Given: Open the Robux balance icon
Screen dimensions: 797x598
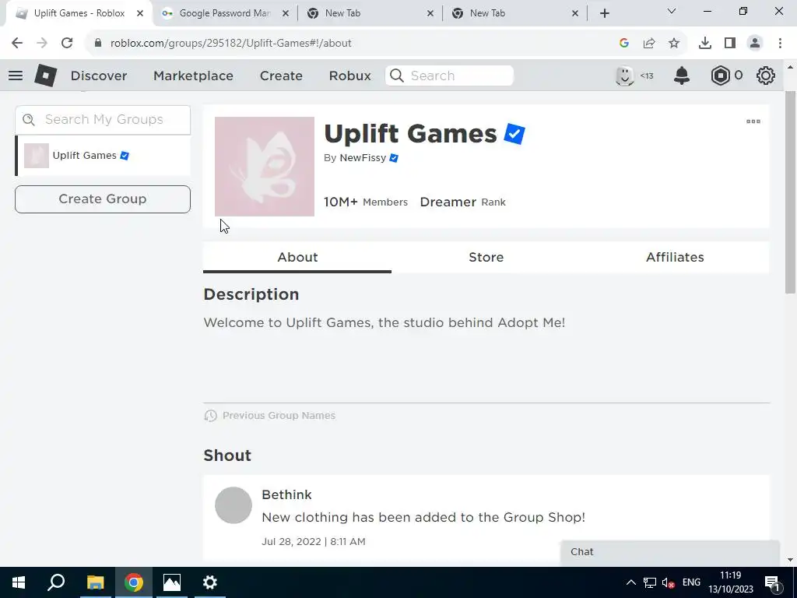Looking at the screenshot, I should pos(720,76).
